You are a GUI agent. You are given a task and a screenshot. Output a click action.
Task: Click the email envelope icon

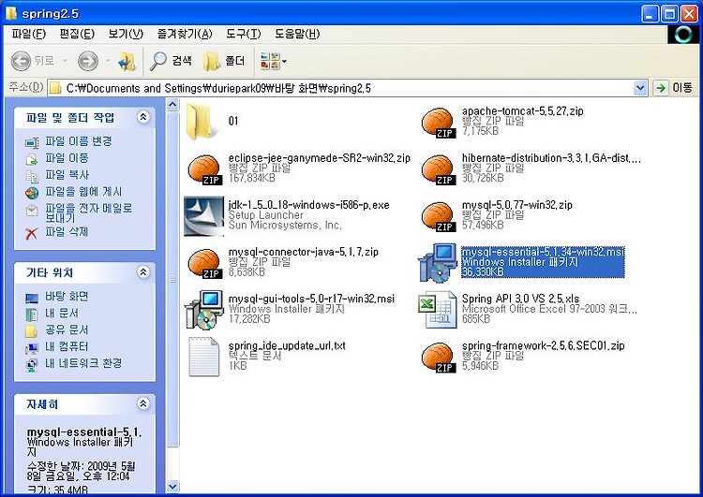pyautogui.click(x=32, y=211)
